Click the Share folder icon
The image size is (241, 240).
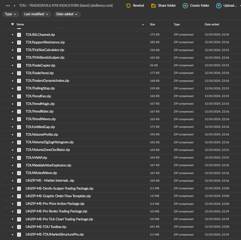[x=153, y=5]
